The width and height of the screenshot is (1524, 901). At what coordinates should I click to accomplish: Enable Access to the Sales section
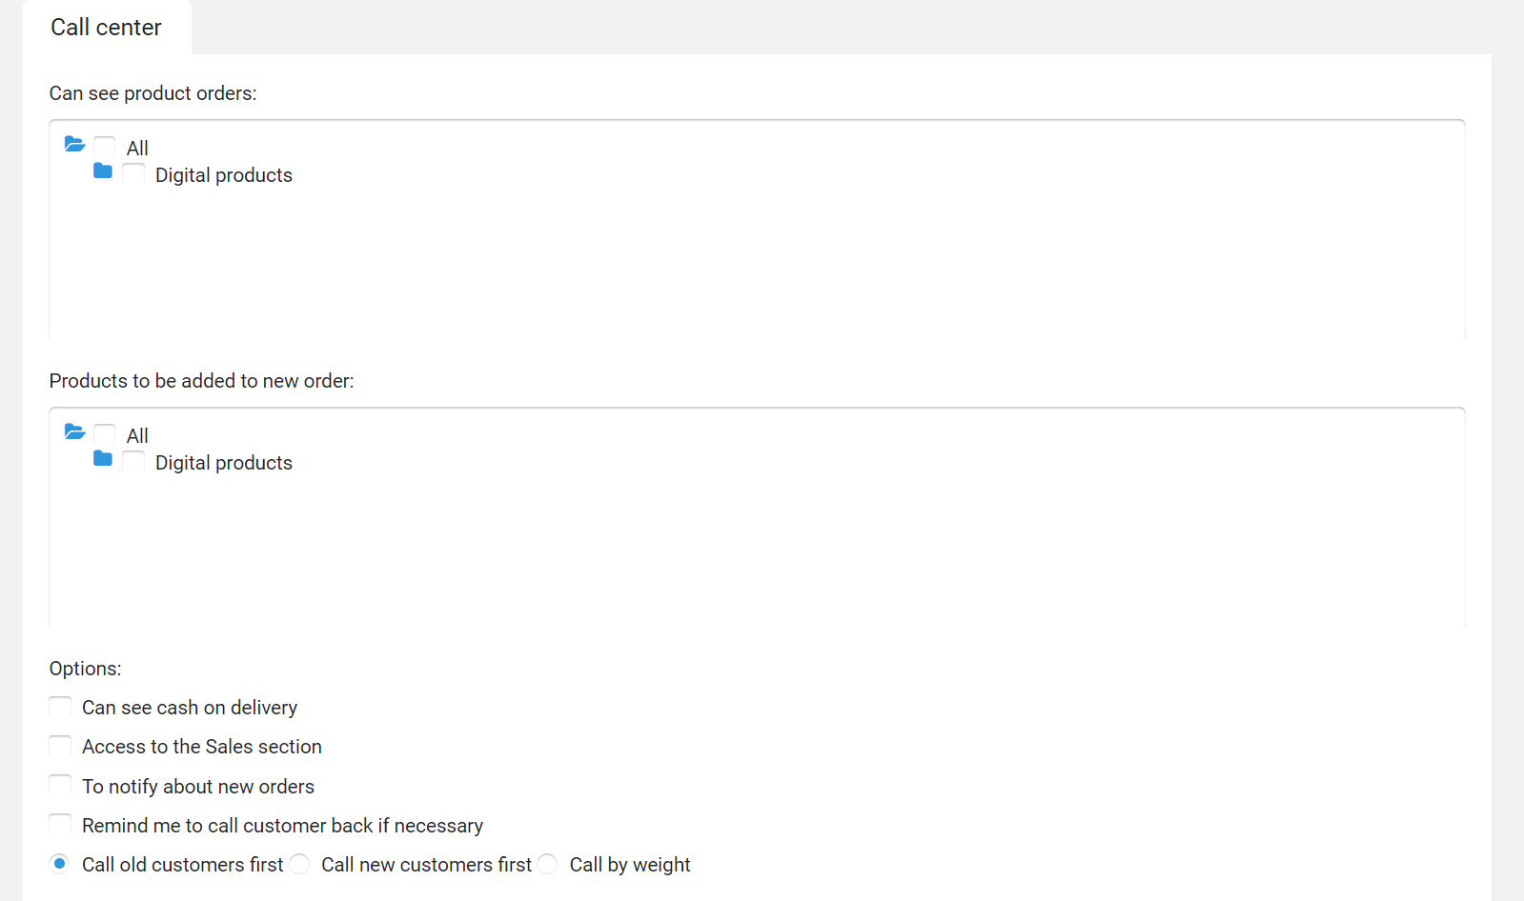[x=60, y=746]
